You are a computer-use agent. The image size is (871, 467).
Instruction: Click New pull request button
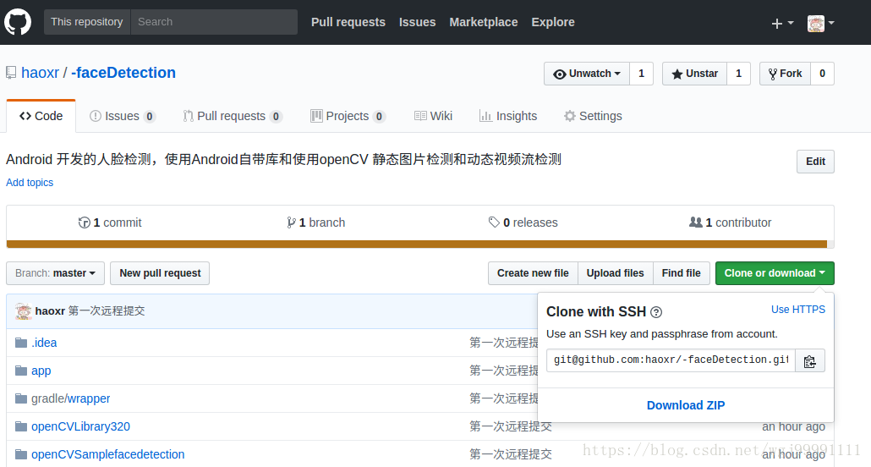coord(160,273)
